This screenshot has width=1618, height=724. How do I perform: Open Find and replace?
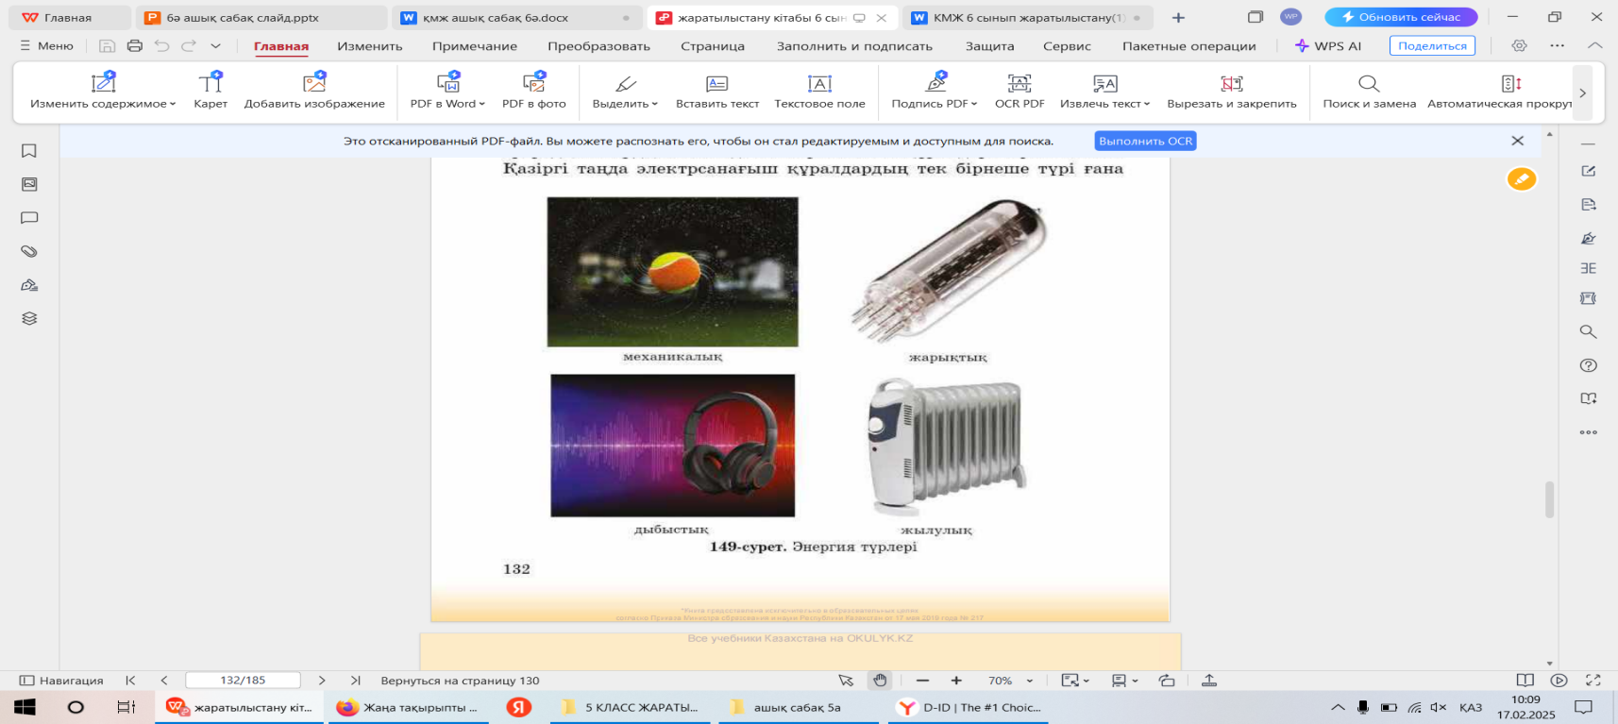coord(1369,92)
